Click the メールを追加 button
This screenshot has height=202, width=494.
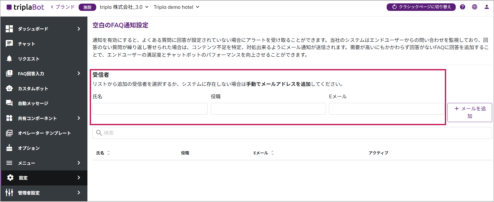coord(470,113)
